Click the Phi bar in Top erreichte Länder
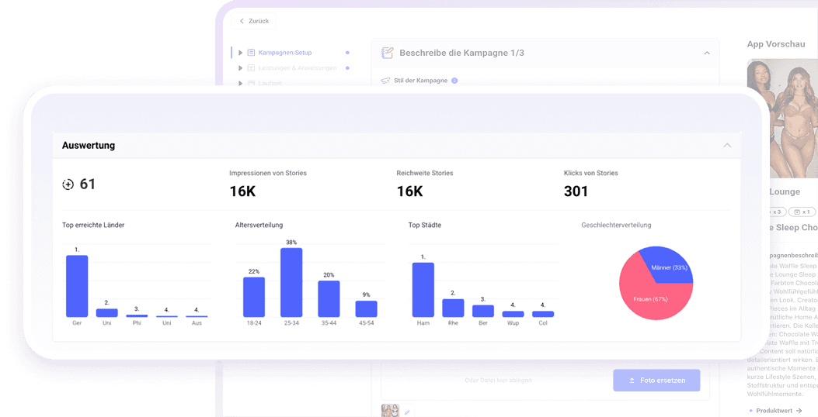Screen dimensions: 818x417 coord(137,315)
